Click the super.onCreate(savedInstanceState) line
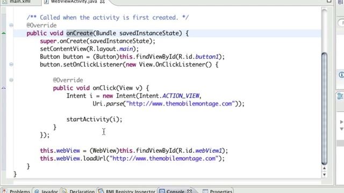Image resolution: width=344 pixels, height=193 pixels. coord(97,41)
